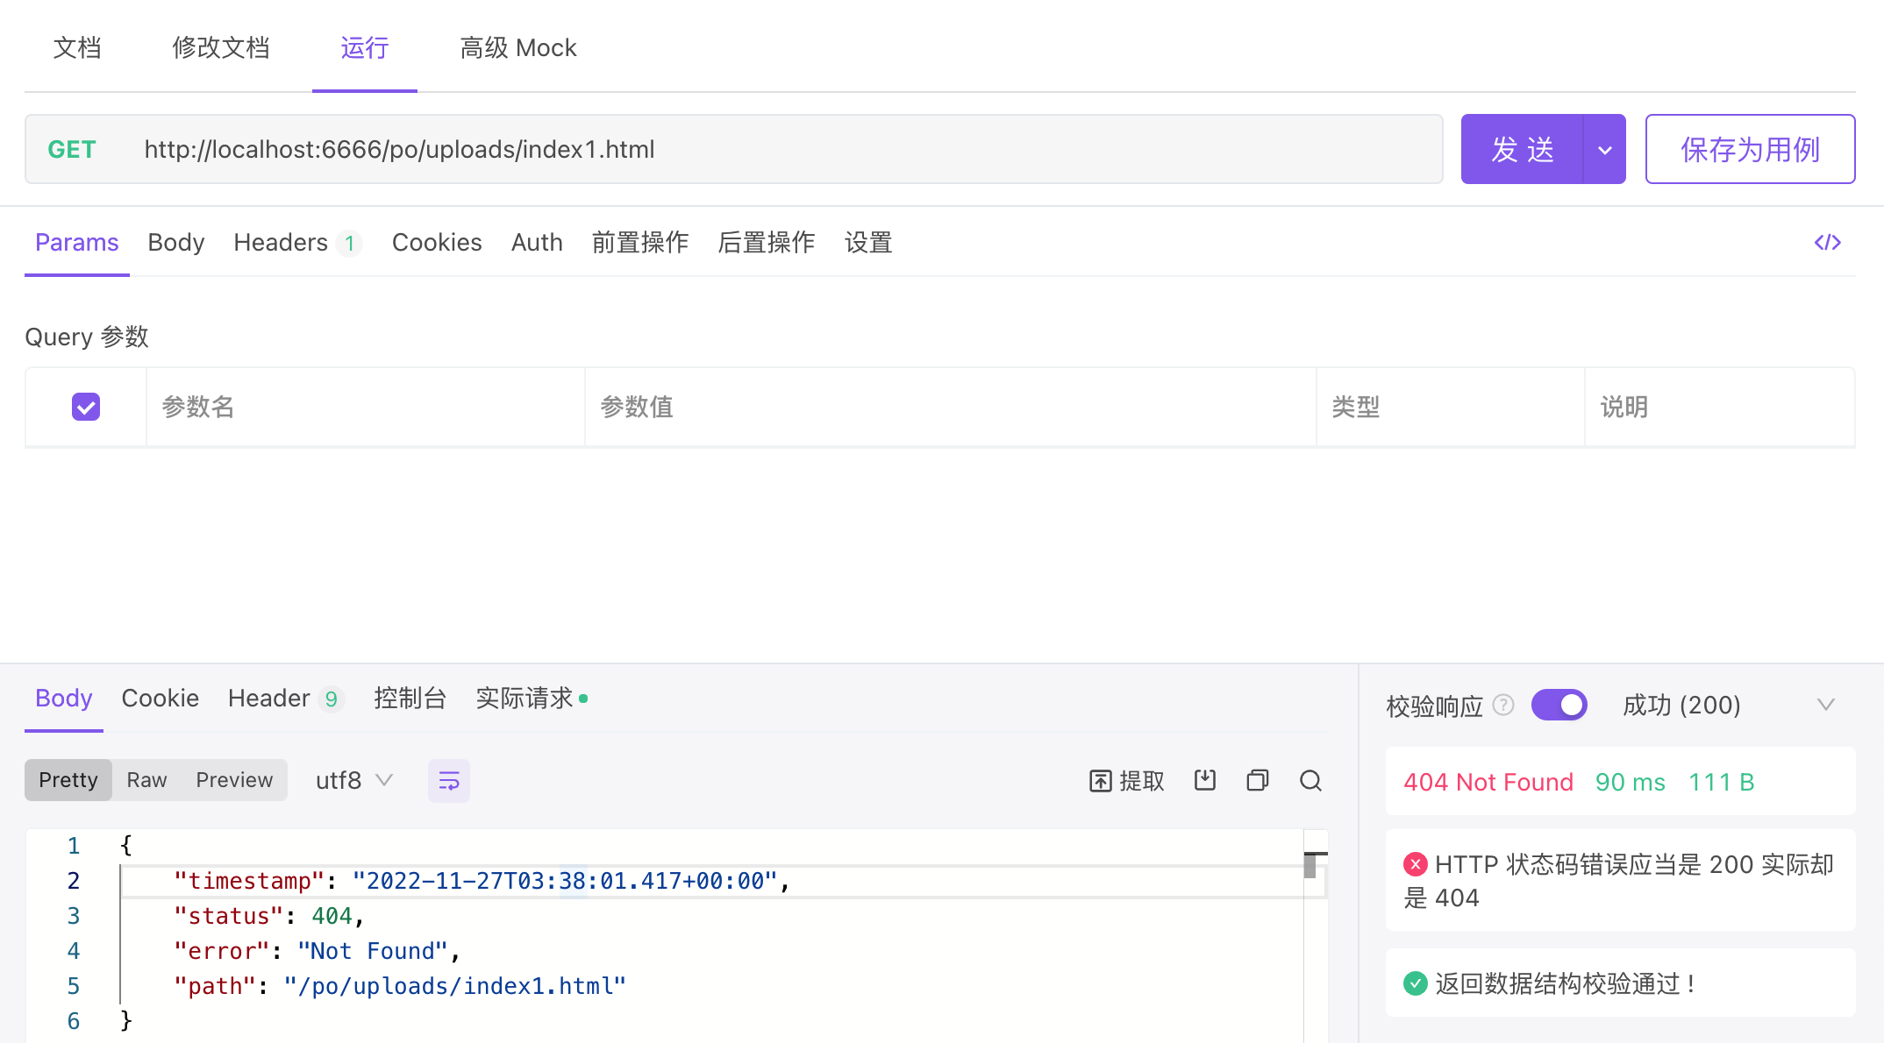Viewport: 1884px width, 1043px height.
Task: Click the response body scrollbar thumb
Action: click(x=1310, y=866)
